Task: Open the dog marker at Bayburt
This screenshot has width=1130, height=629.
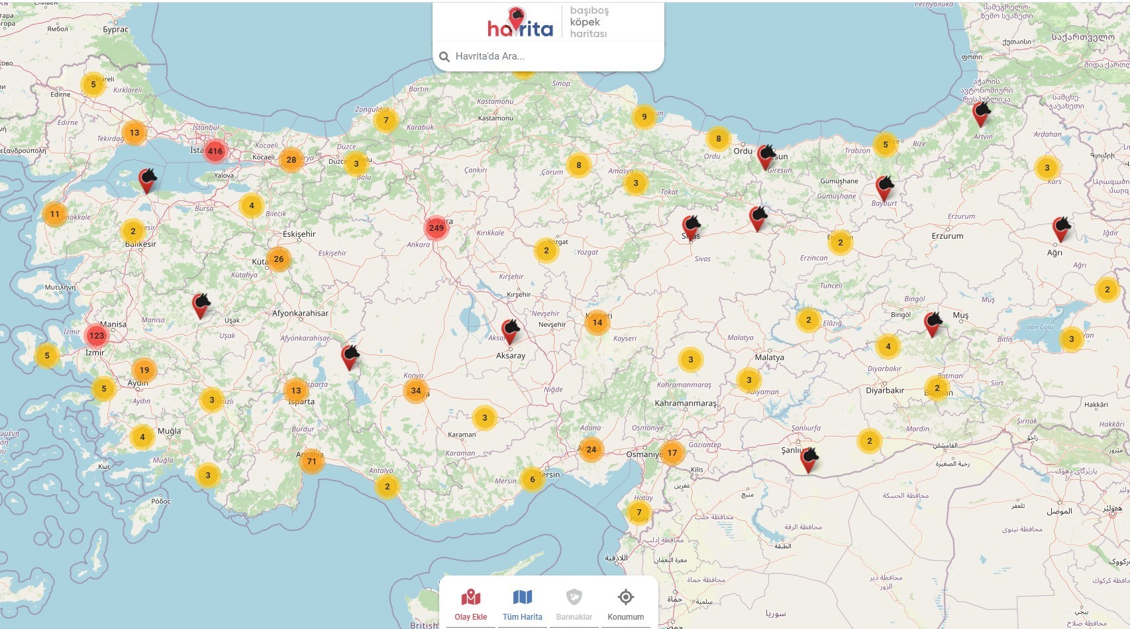Action: pos(884,188)
